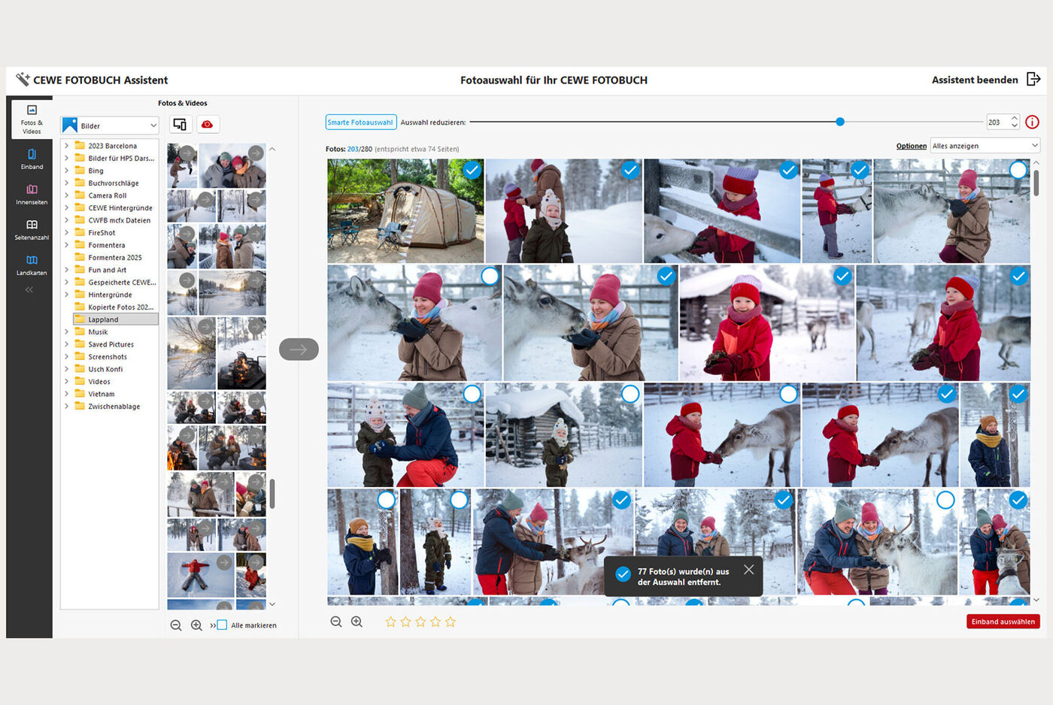Expand the Camera Roll folder
This screenshot has width=1053, height=705.
[x=66, y=195]
